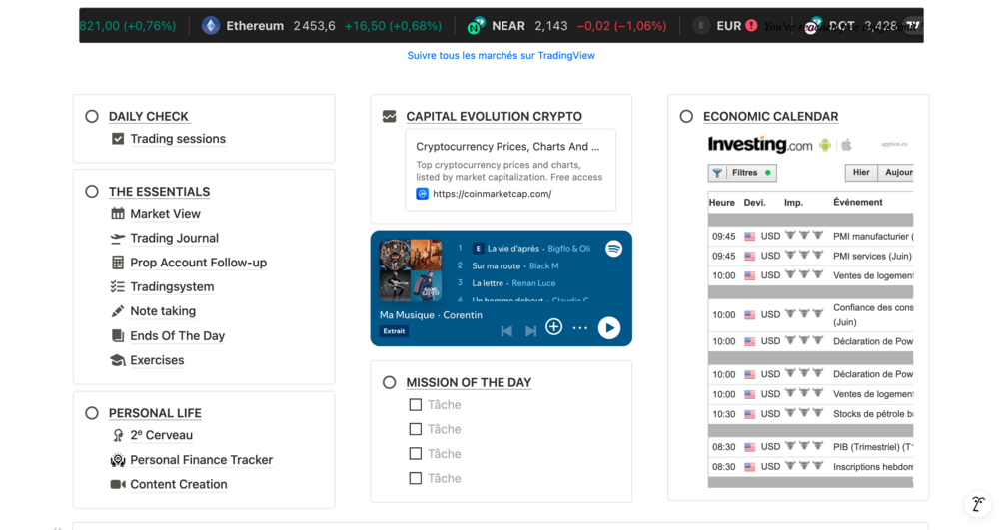This screenshot has width=1004, height=530.
Task: Click PMI services (Juin) event row
Action: (x=810, y=257)
